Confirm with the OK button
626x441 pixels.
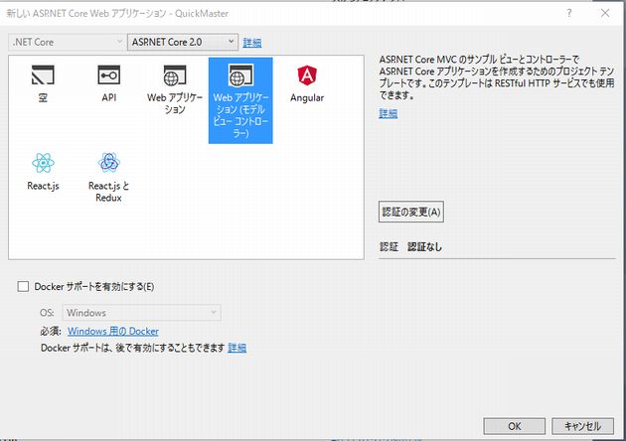pyautogui.click(x=515, y=426)
